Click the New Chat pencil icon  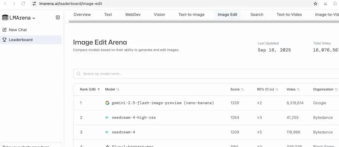click(x=4, y=30)
